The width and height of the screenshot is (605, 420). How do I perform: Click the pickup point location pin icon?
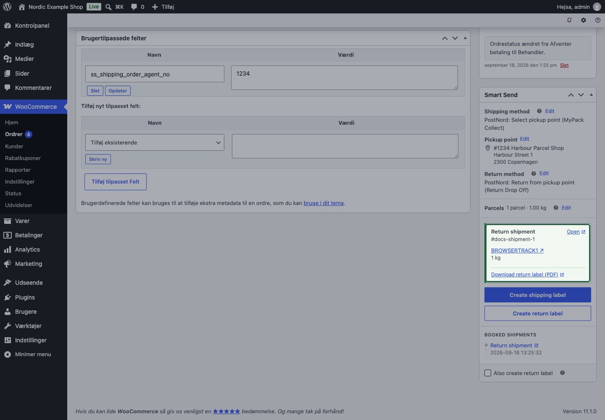coord(488,148)
